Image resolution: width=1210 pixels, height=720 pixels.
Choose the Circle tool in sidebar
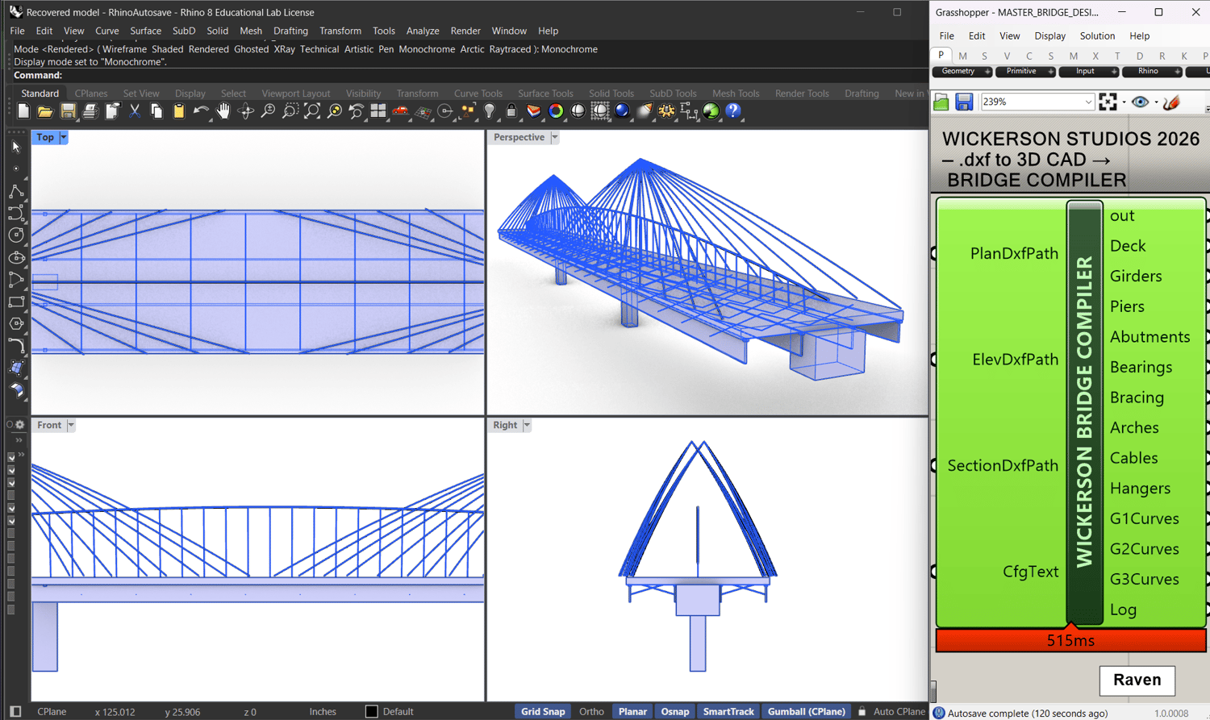point(16,235)
